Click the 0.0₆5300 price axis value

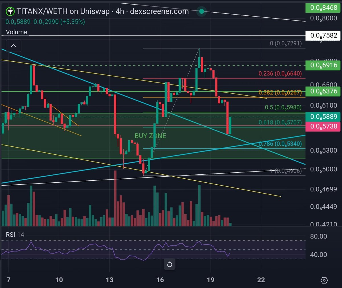tap(323, 150)
